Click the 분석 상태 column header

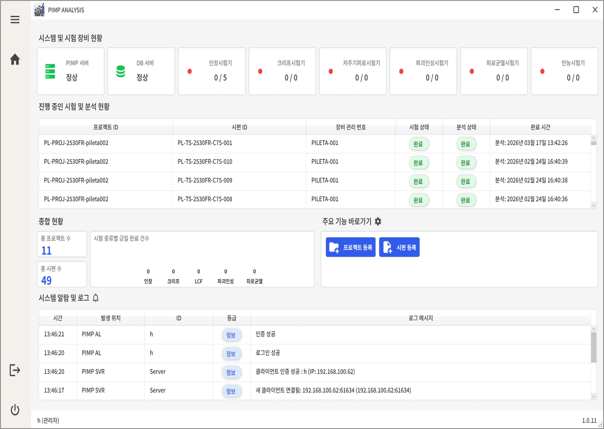(466, 127)
